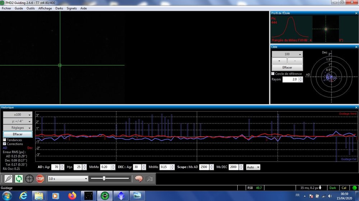
Task: Open the starfield thumbnail app in taskbar
Action: pos(89,196)
